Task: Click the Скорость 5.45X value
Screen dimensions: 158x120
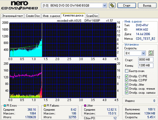Action: tap(151, 117)
